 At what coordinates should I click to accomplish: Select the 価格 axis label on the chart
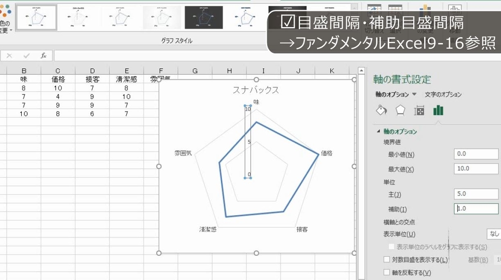[327, 153]
